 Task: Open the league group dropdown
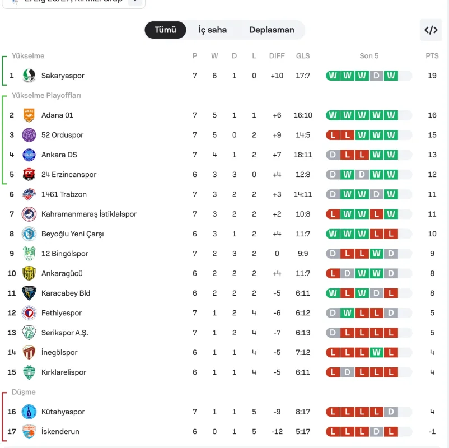73,2
